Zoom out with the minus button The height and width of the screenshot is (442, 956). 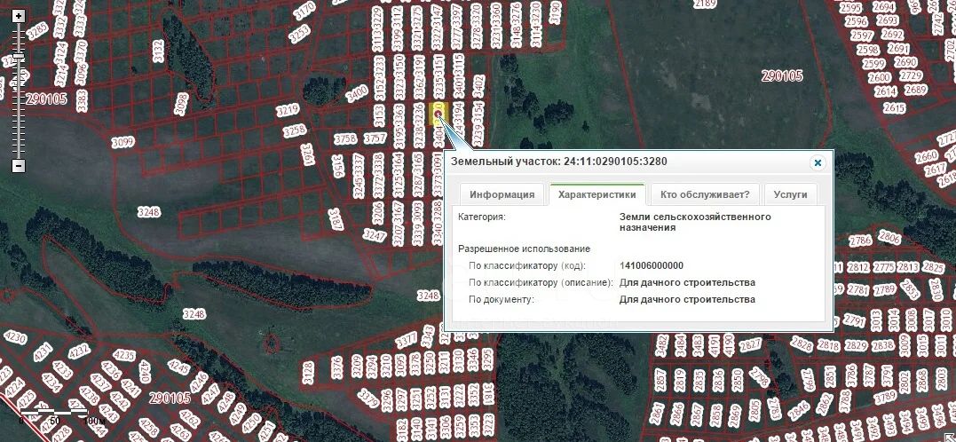pyautogui.click(x=19, y=165)
